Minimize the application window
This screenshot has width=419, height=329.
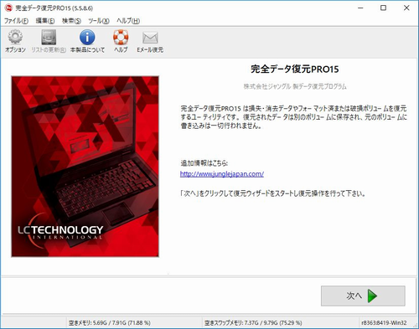pos(360,8)
